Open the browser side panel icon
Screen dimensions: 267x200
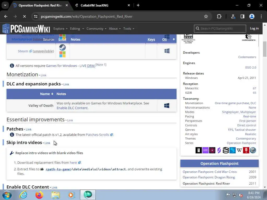click(242, 16)
